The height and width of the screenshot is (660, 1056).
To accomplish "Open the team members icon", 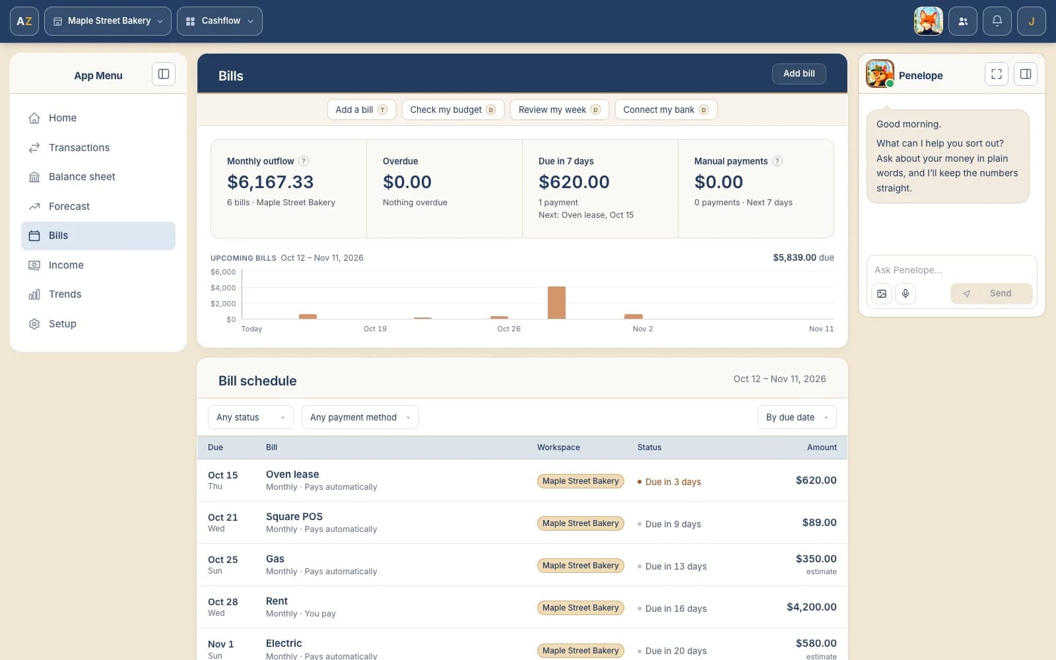I will (x=963, y=21).
